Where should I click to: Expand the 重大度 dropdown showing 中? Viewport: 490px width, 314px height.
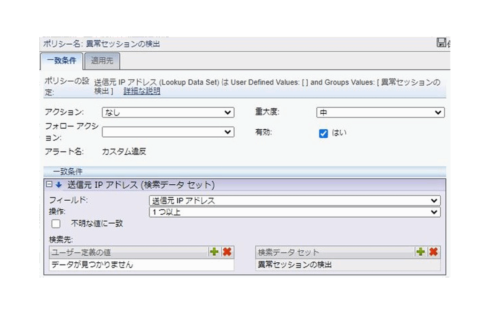[380, 112]
